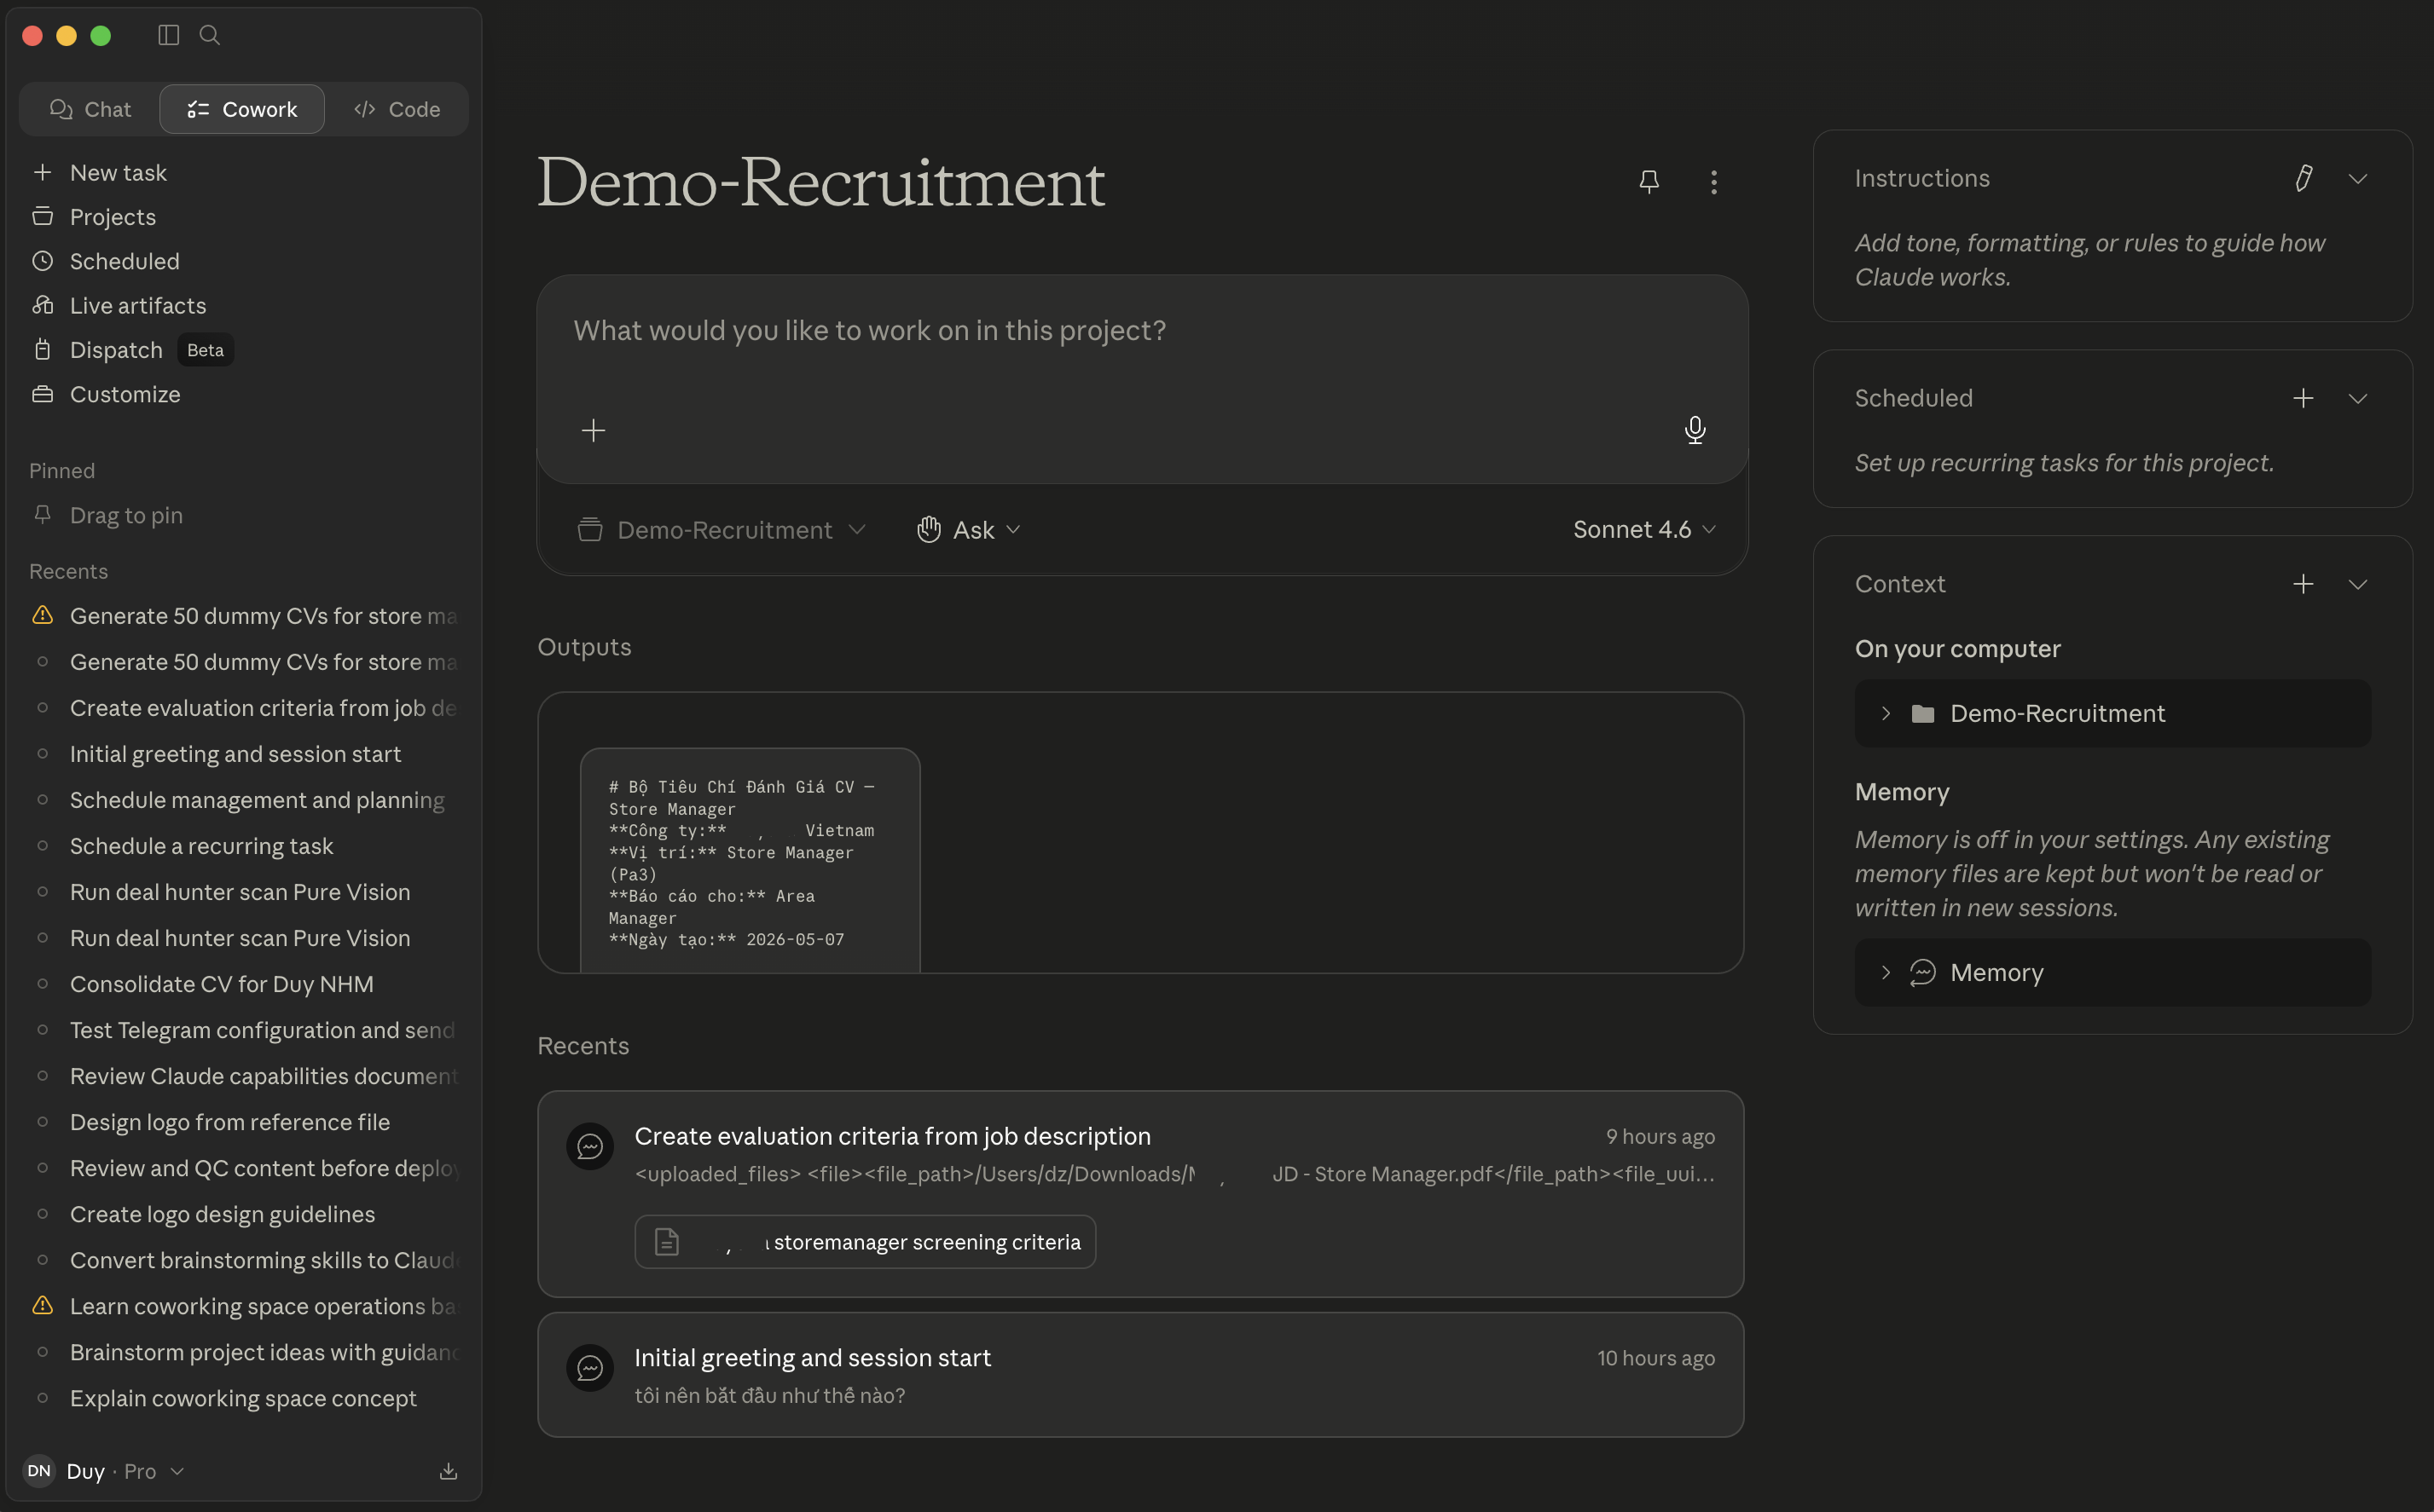The width and height of the screenshot is (2434, 1512).
Task: Edit Instructions with the pencil icon
Action: coord(2303,178)
